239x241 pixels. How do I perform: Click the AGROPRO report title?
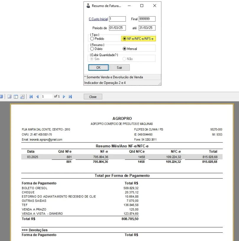point(122,118)
